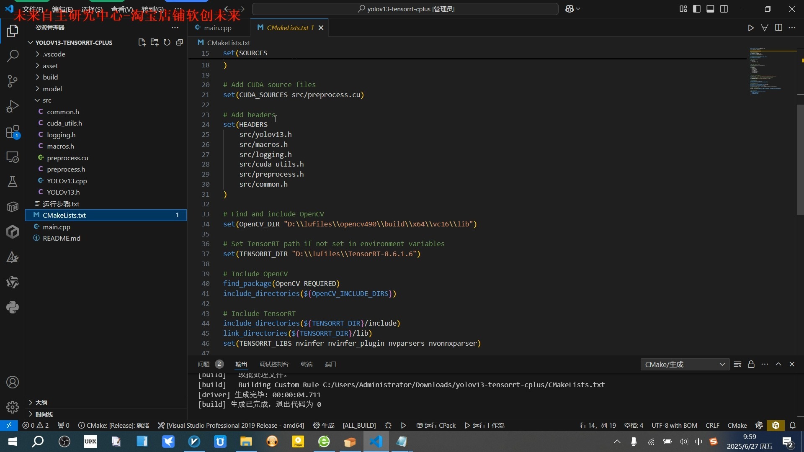804x452 pixels.
Task: Switch to the 终端 panel tab
Action: 307,364
